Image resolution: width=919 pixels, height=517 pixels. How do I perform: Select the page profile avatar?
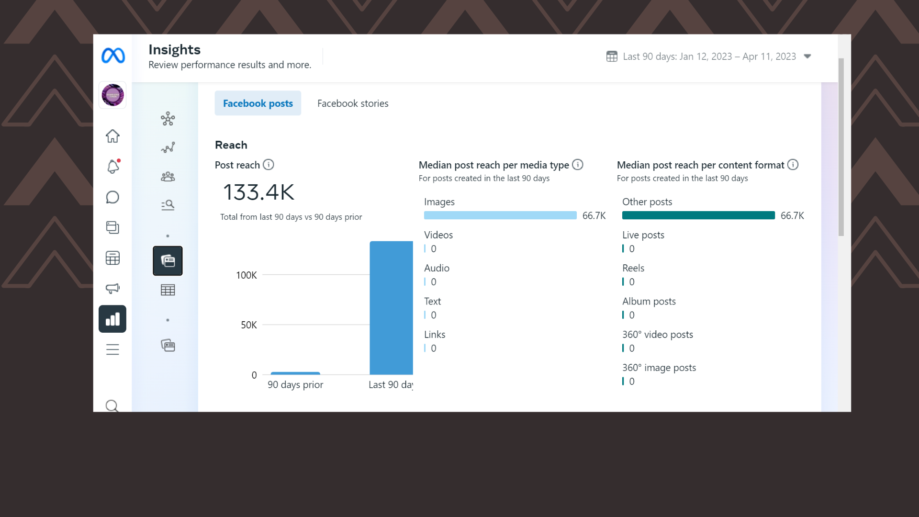(x=112, y=95)
